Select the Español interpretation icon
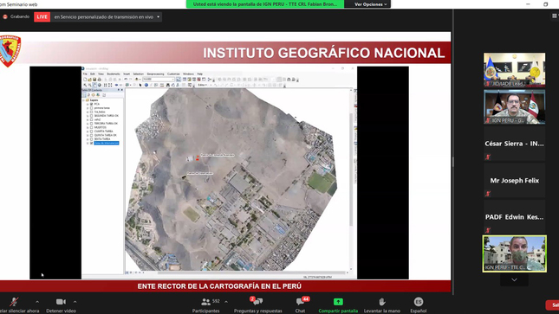Screen dimensions: 559x314 click(x=419, y=302)
